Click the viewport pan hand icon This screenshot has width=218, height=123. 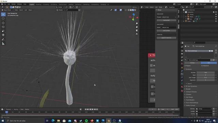tap(137, 27)
